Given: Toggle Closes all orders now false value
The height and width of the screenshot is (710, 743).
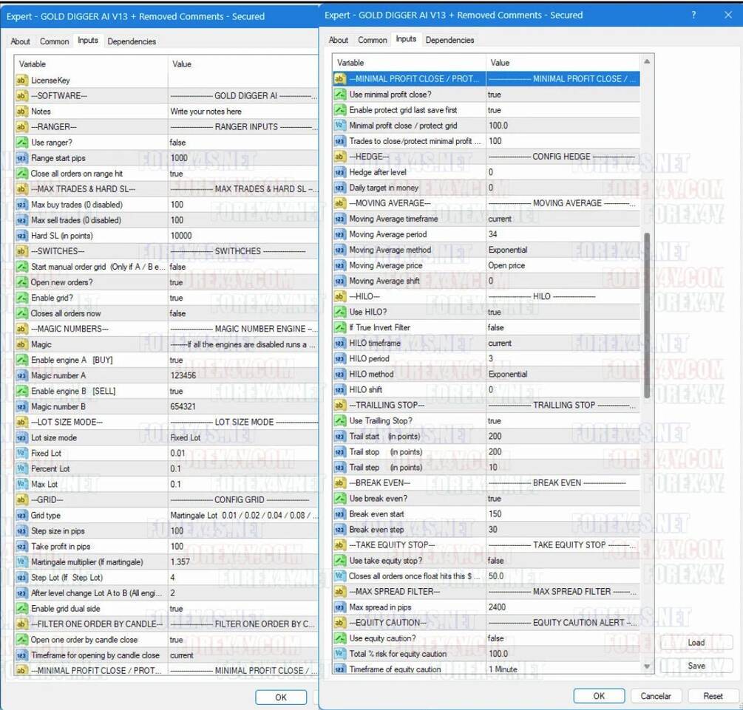Looking at the screenshot, I should click(242, 313).
